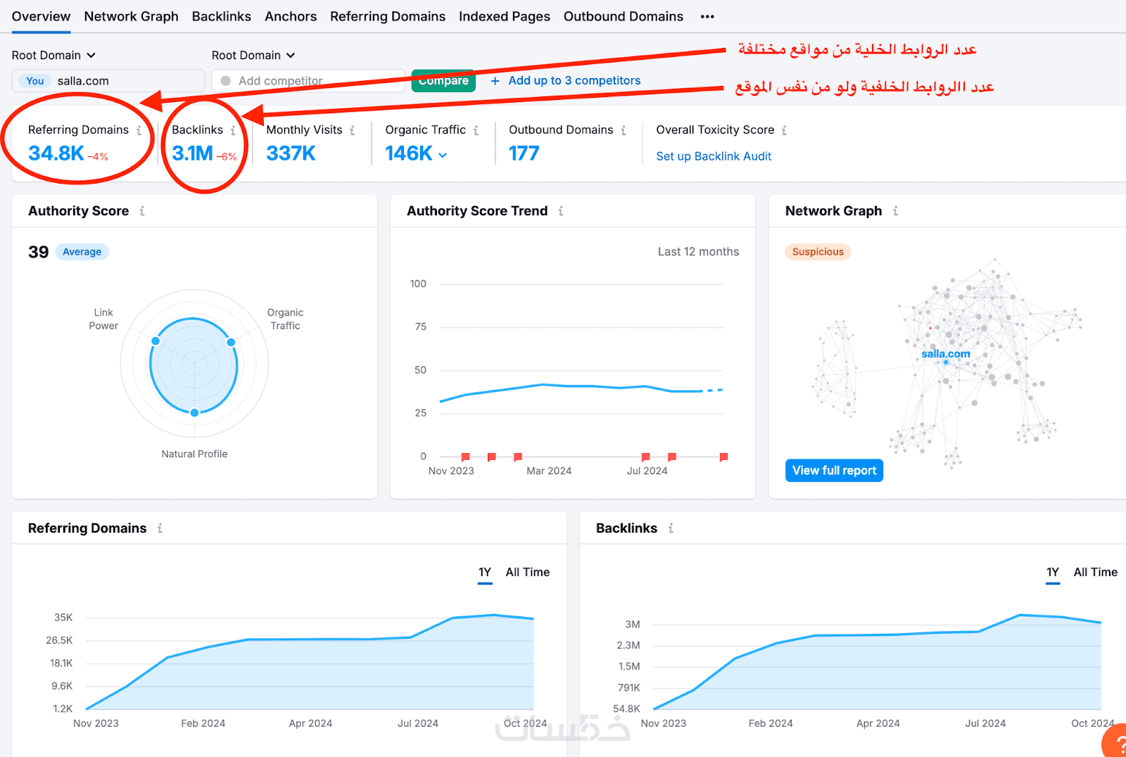Focus the Add competitor input field
This screenshot has height=757, width=1126.
coord(308,80)
